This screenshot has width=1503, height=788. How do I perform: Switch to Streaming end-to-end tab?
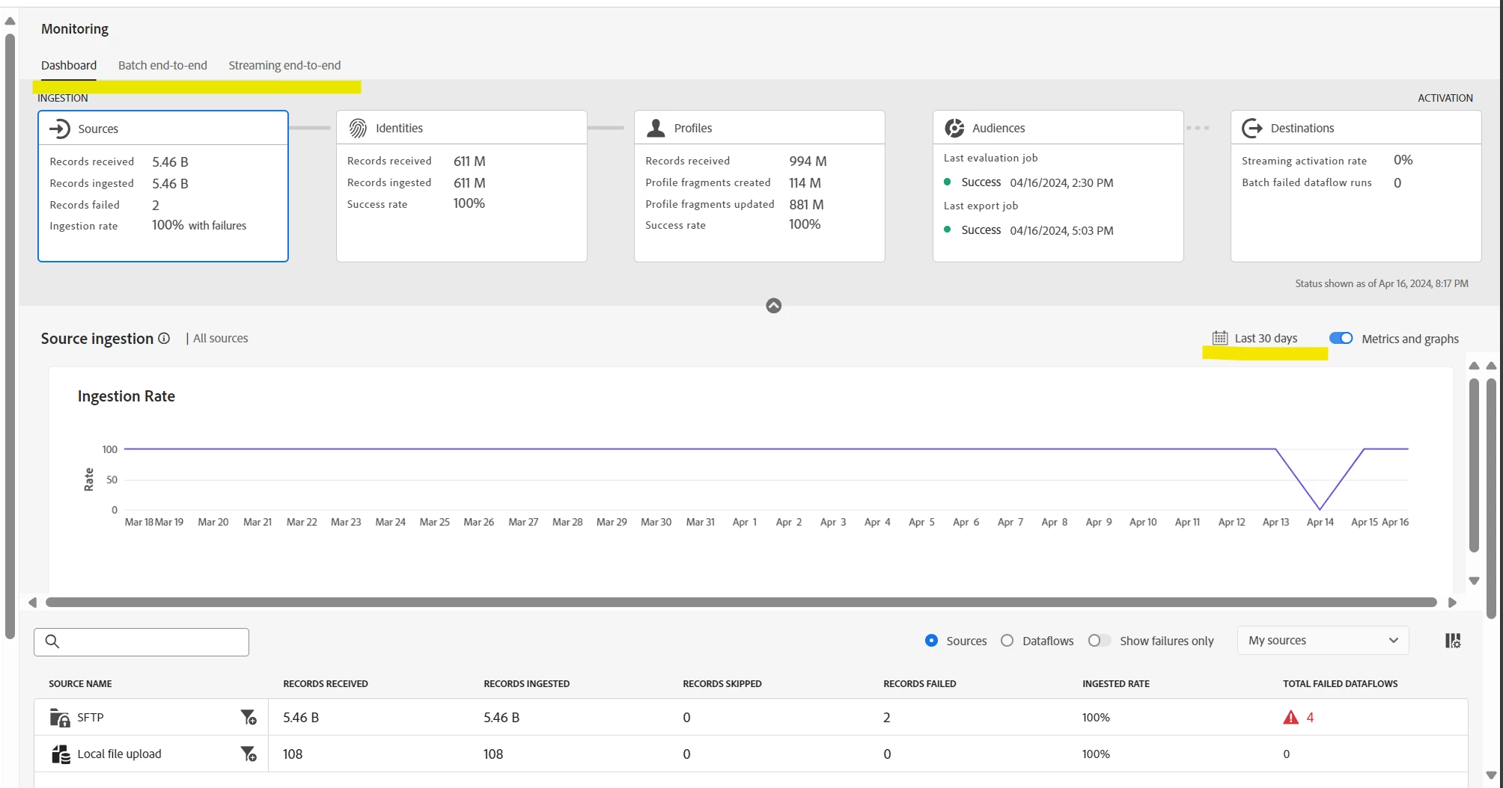[284, 65]
